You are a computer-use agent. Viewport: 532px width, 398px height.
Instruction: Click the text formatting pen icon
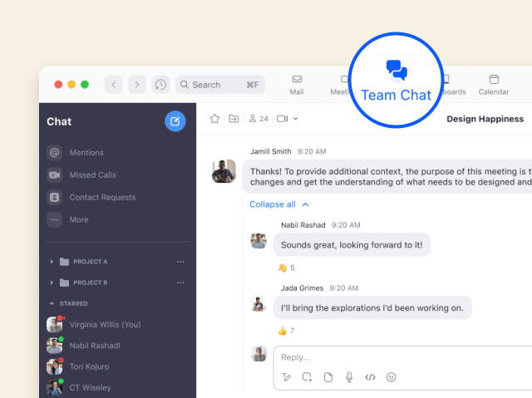pos(286,377)
